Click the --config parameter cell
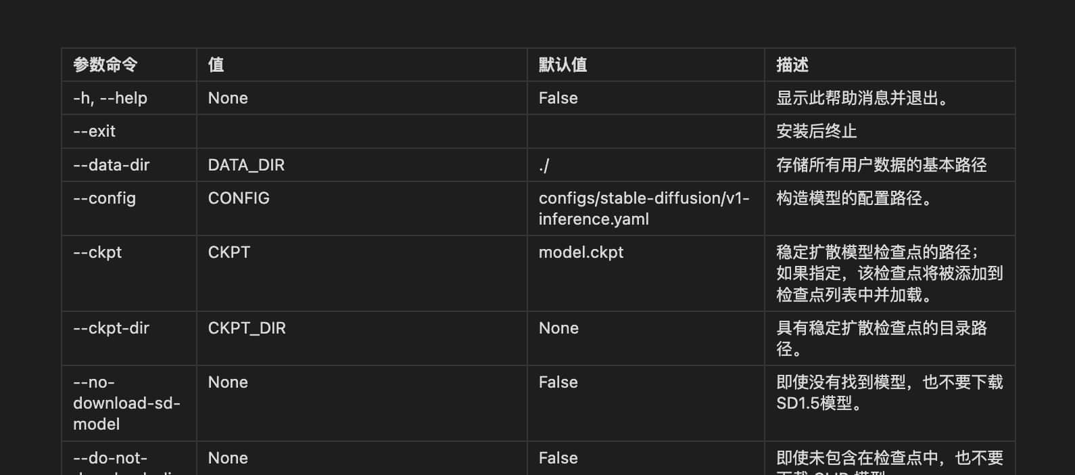This screenshot has width=1075, height=475. [x=105, y=198]
